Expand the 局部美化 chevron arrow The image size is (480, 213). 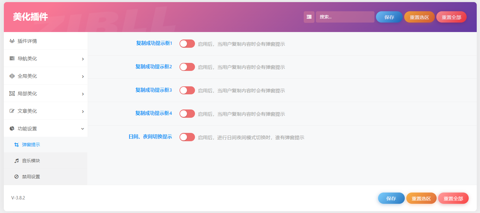coord(83,94)
